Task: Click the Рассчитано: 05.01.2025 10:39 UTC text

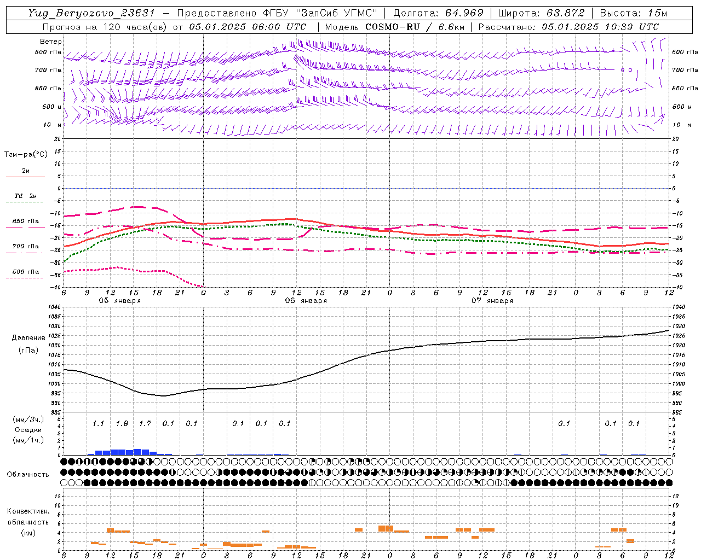Action: click(568, 27)
